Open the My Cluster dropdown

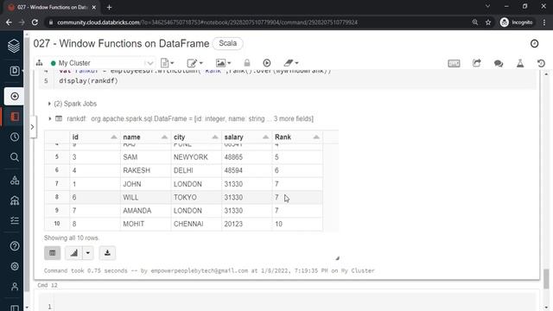click(x=103, y=63)
